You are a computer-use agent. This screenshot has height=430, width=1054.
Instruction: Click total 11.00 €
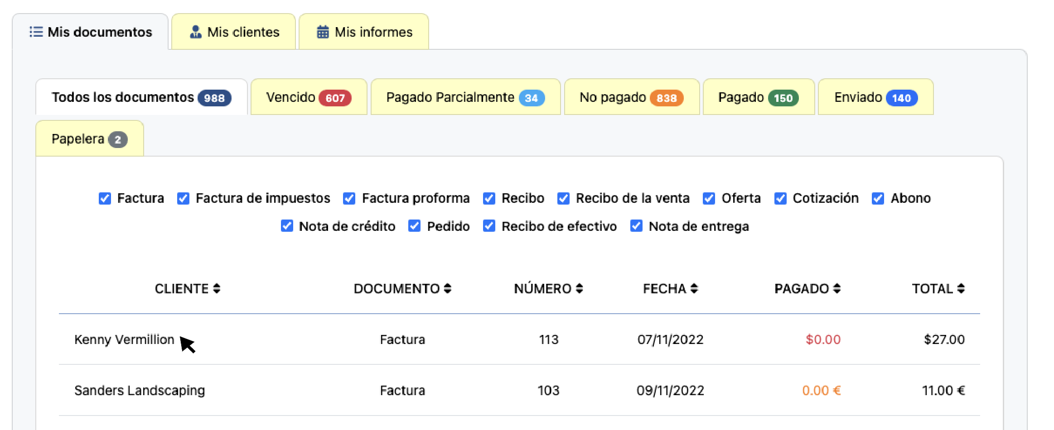(943, 390)
